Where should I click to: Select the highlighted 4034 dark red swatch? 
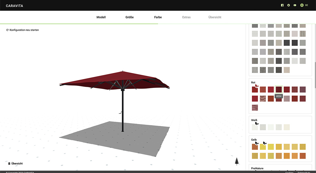[279, 90]
